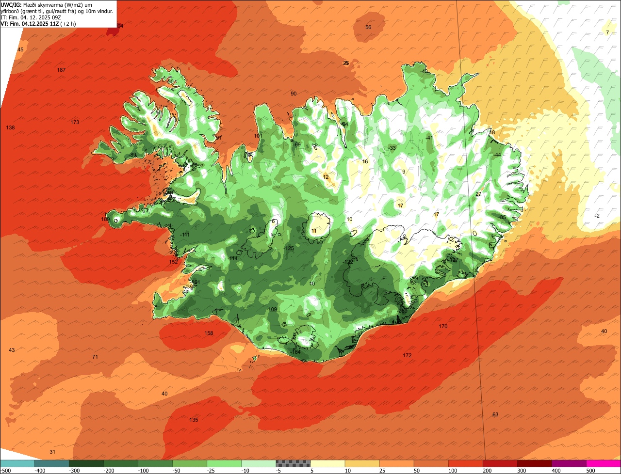Image resolution: width=621 pixels, height=474 pixels.
Task: Pick yellow-orange swatch between 10 and 25
Action: (362, 463)
